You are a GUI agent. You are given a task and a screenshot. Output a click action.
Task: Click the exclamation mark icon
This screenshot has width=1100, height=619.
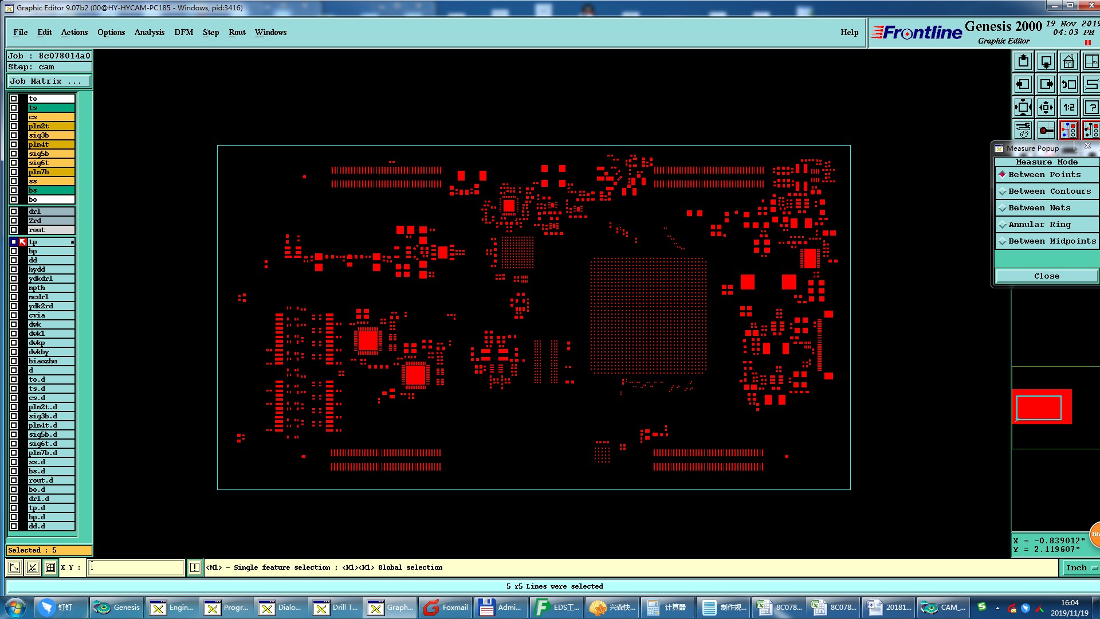pos(195,567)
